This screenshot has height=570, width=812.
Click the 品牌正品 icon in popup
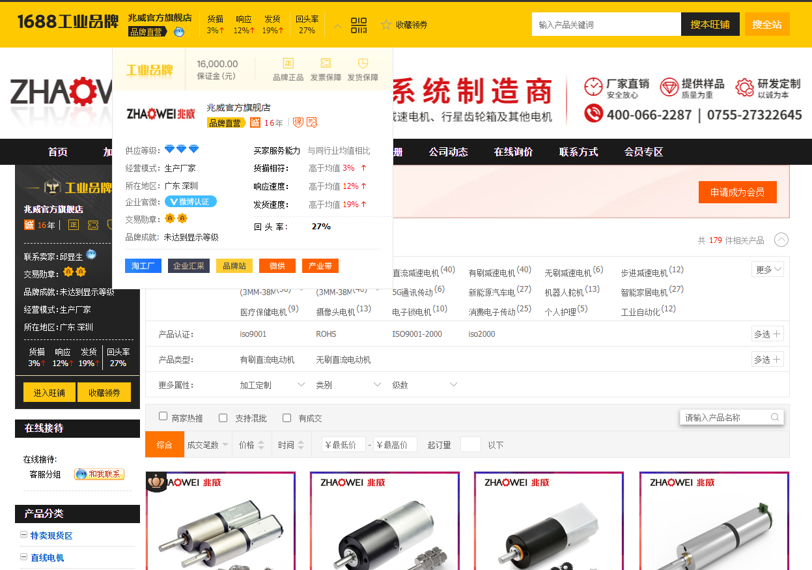288,63
